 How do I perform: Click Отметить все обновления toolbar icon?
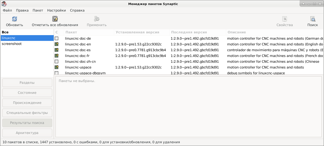click(55, 19)
